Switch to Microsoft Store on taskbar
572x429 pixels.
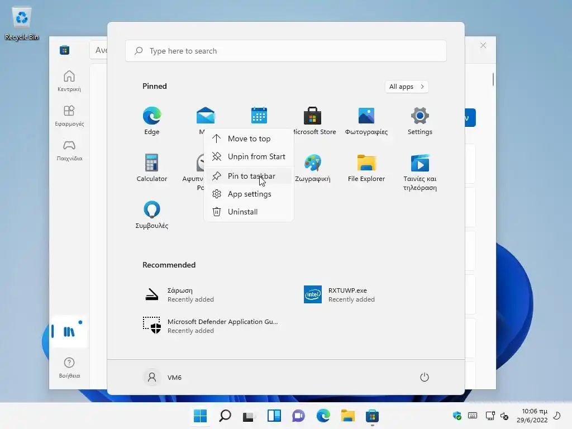pyautogui.click(x=373, y=416)
